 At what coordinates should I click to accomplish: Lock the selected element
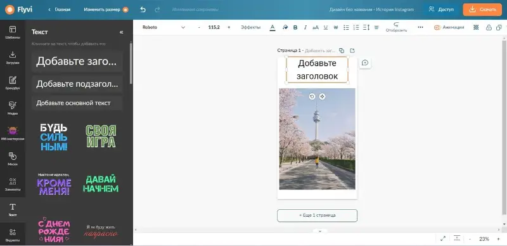[489, 27]
